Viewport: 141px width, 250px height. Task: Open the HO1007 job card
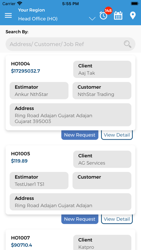(70, 240)
